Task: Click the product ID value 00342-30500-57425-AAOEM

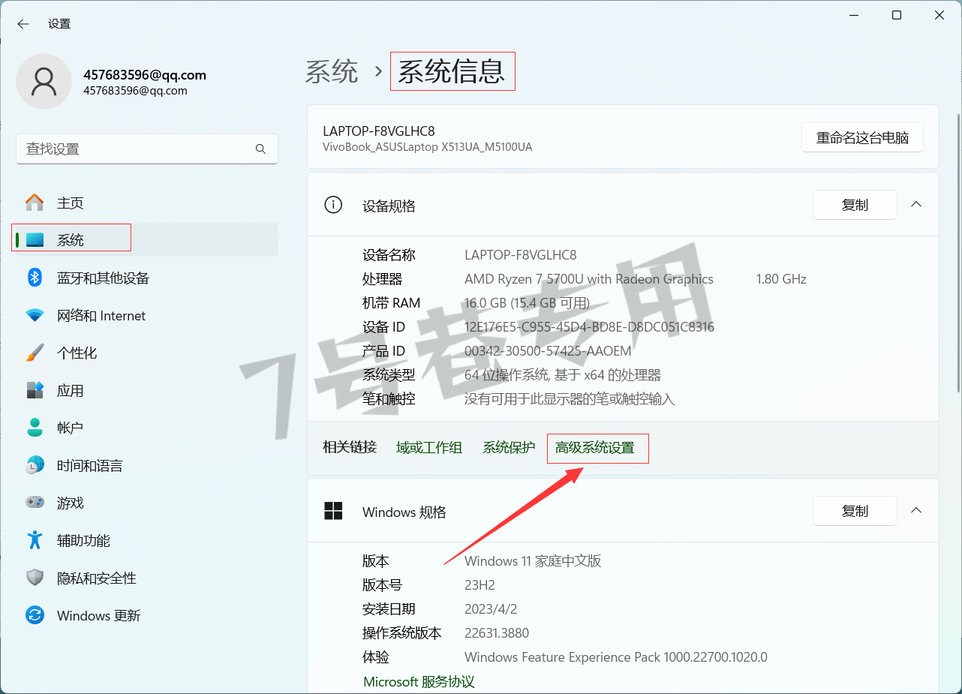Action: pos(548,351)
